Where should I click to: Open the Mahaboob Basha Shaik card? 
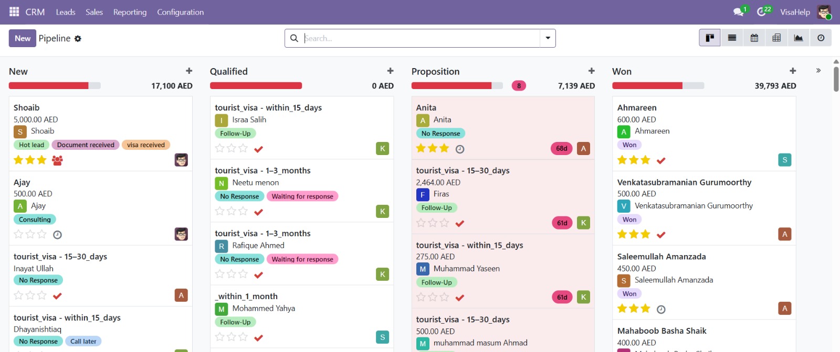coord(704,336)
